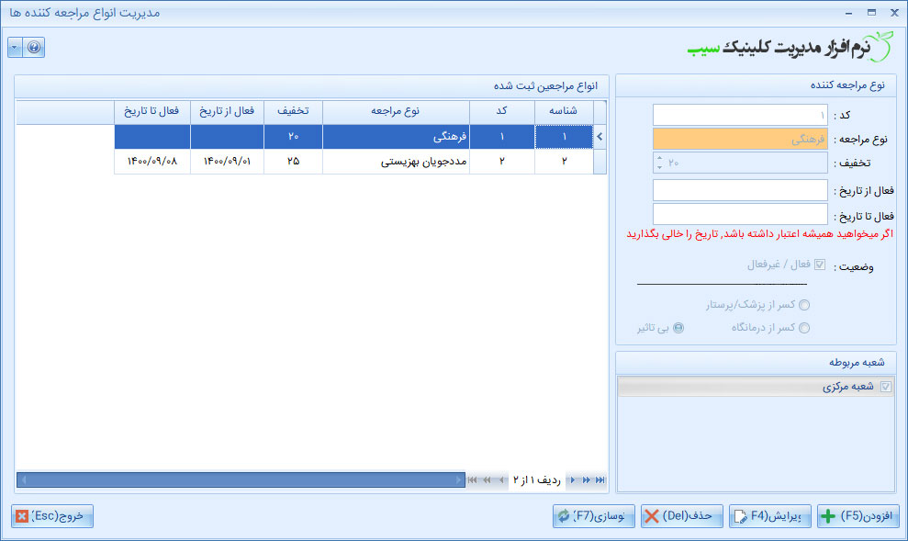Click the active from date input field
908x541 pixels.
[740, 190]
